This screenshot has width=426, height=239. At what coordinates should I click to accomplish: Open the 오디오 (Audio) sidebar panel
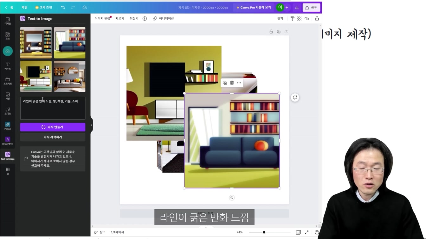click(x=8, y=111)
